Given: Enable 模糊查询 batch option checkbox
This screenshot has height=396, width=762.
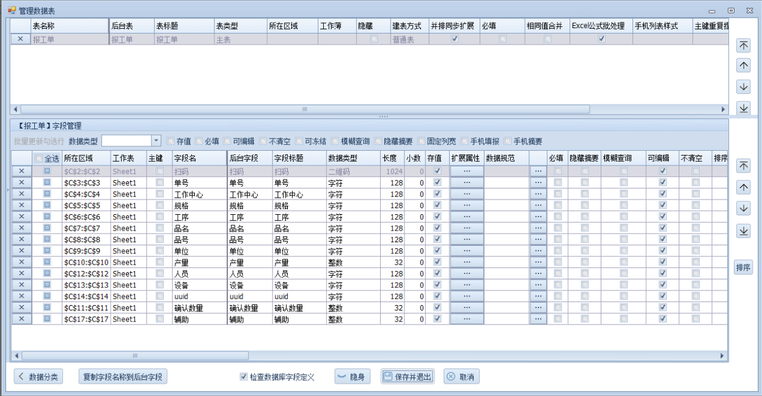Looking at the screenshot, I should (335, 142).
